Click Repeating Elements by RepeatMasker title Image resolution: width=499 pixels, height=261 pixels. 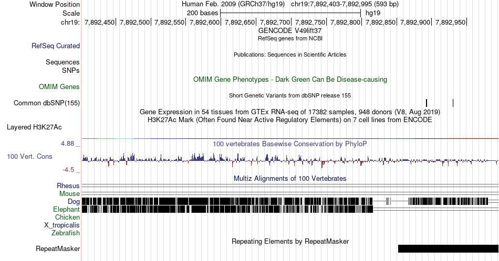(290, 241)
